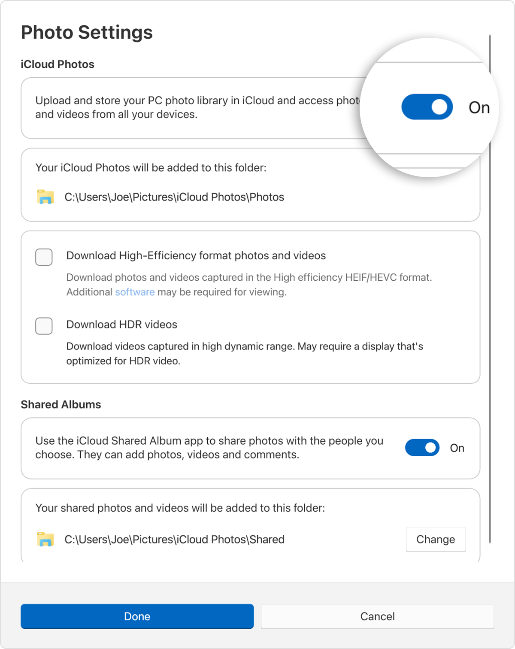Click the 'Download High-Efficiency format photos and videos' label

tap(196, 255)
